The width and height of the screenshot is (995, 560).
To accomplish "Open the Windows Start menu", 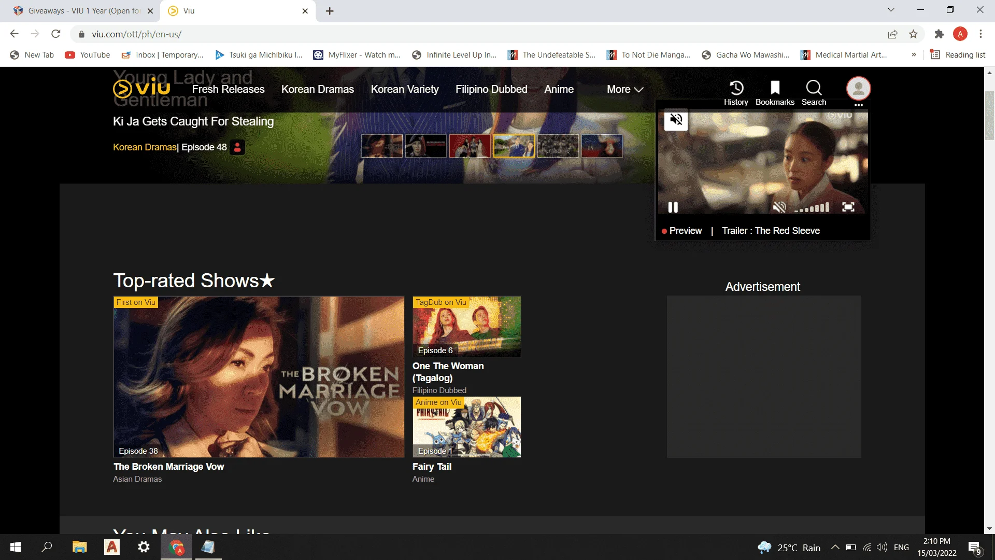I will [16, 547].
